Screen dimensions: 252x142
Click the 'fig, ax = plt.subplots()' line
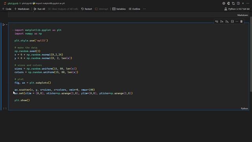pyautogui.click(x=33, y=83)
